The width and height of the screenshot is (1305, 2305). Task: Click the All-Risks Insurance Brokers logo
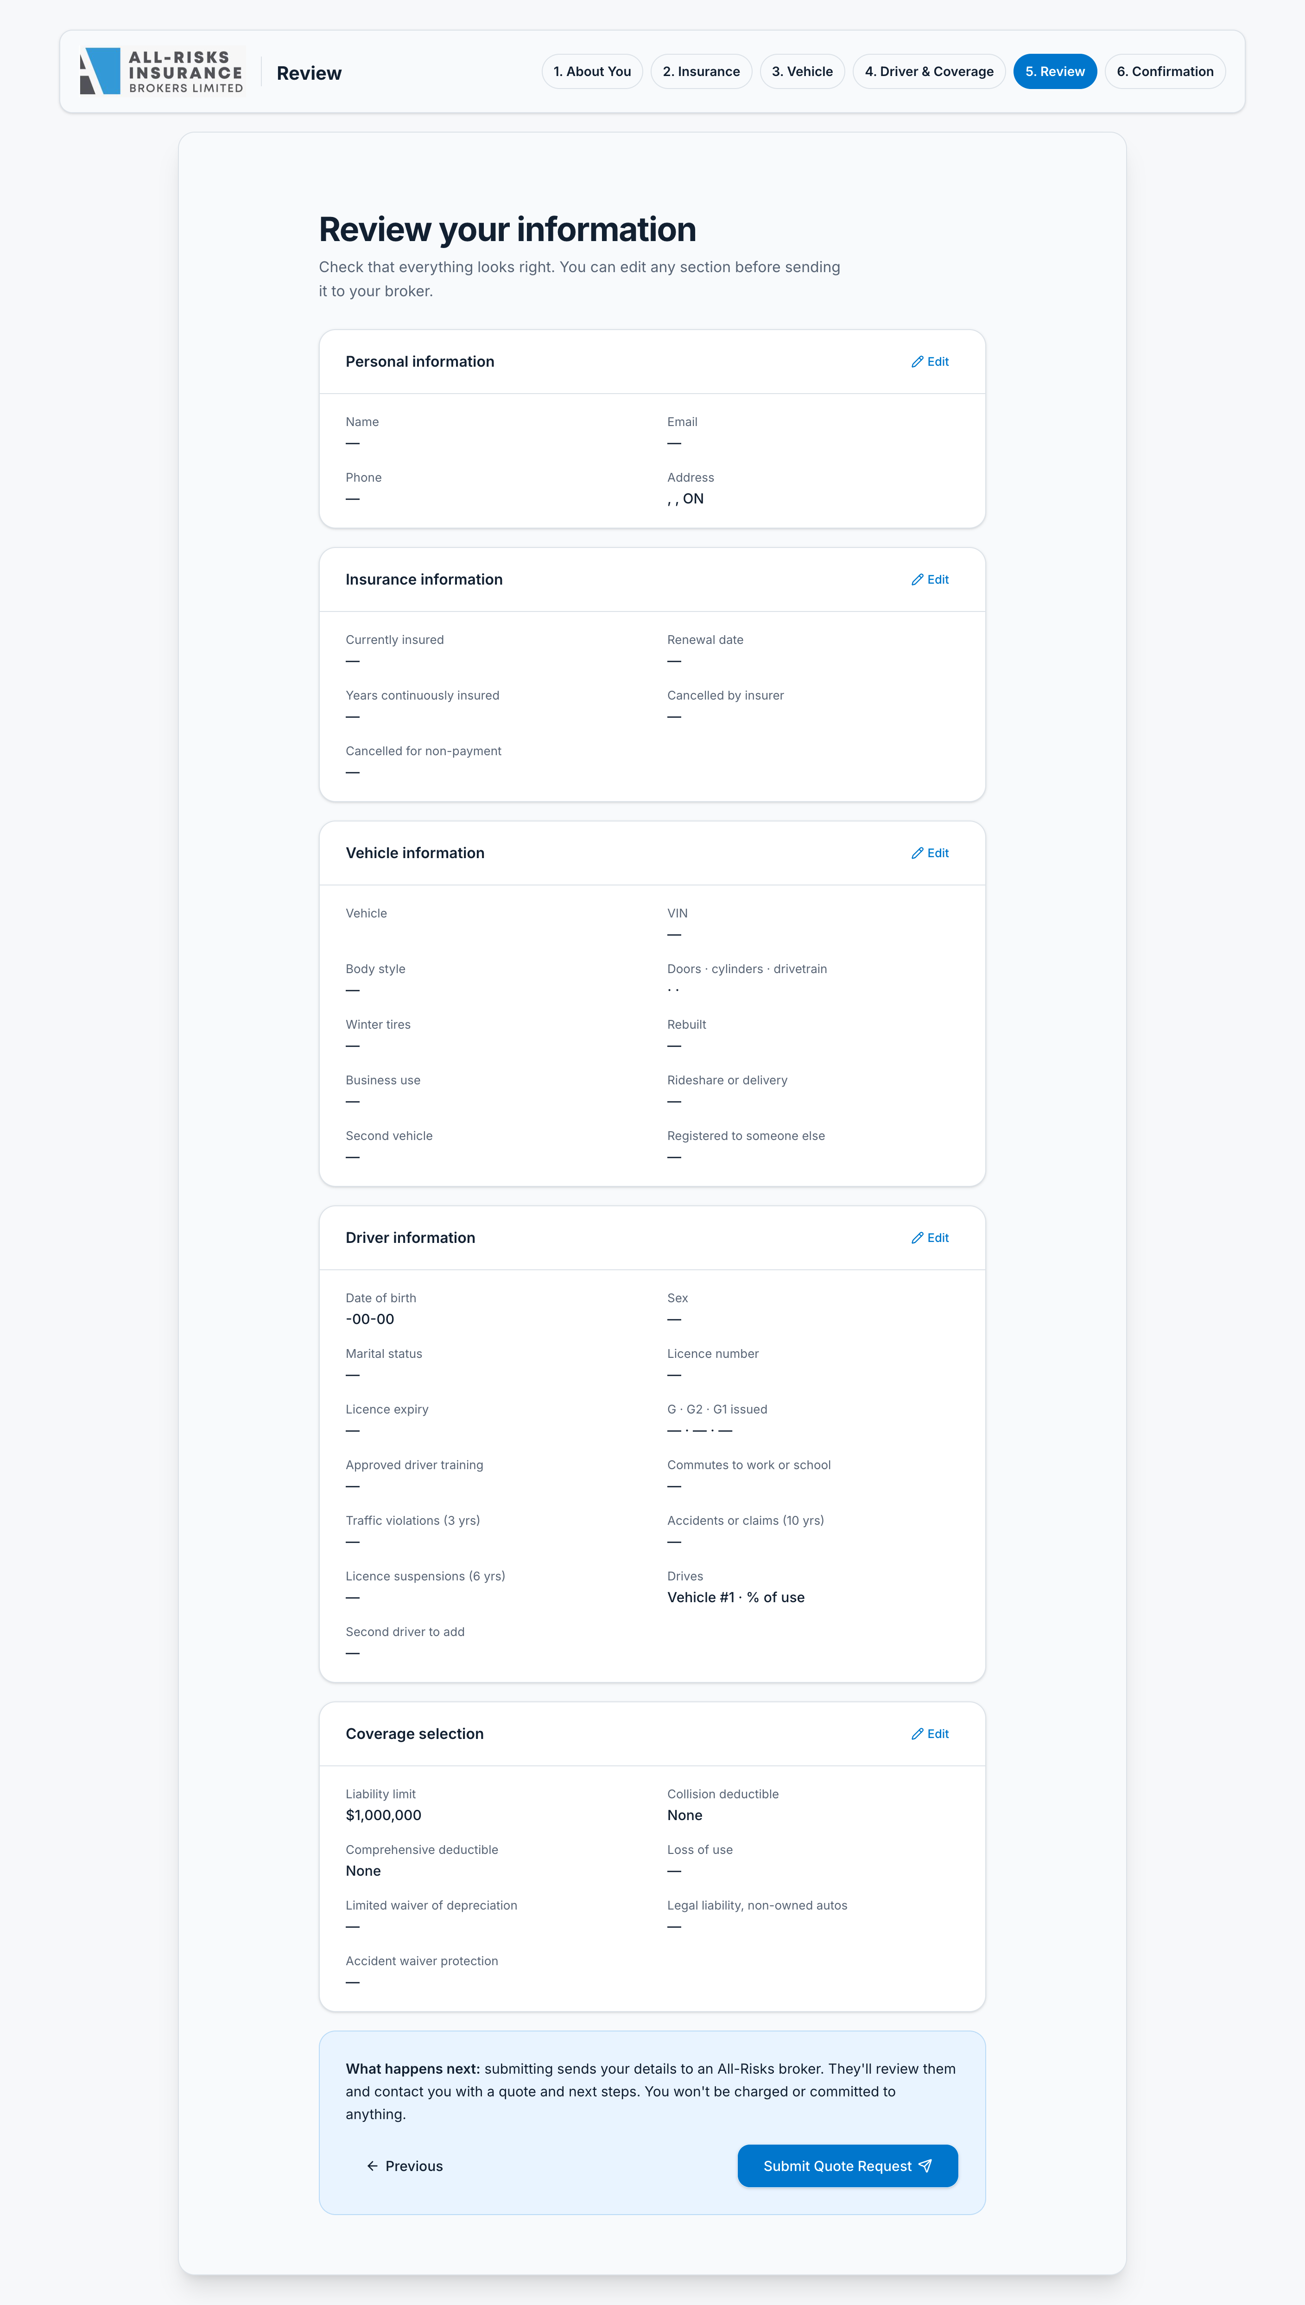(x=162, y=71)
